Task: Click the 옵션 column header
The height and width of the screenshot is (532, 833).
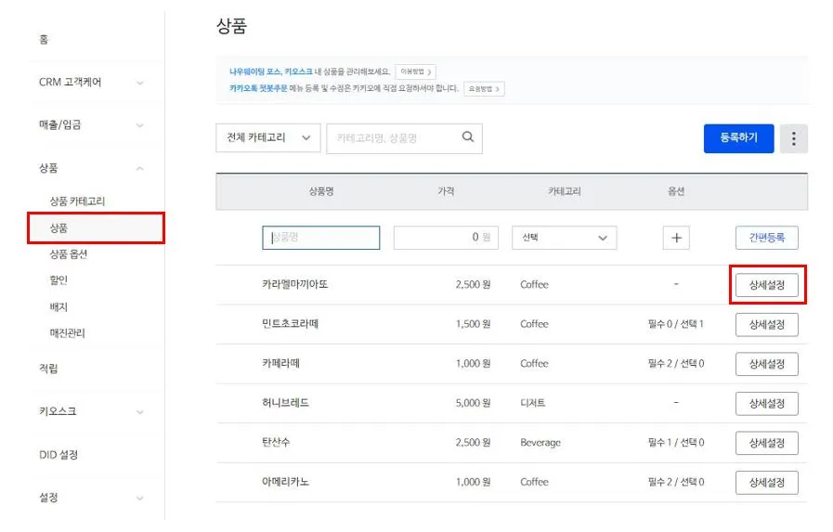Action: (x=676, y=191)
